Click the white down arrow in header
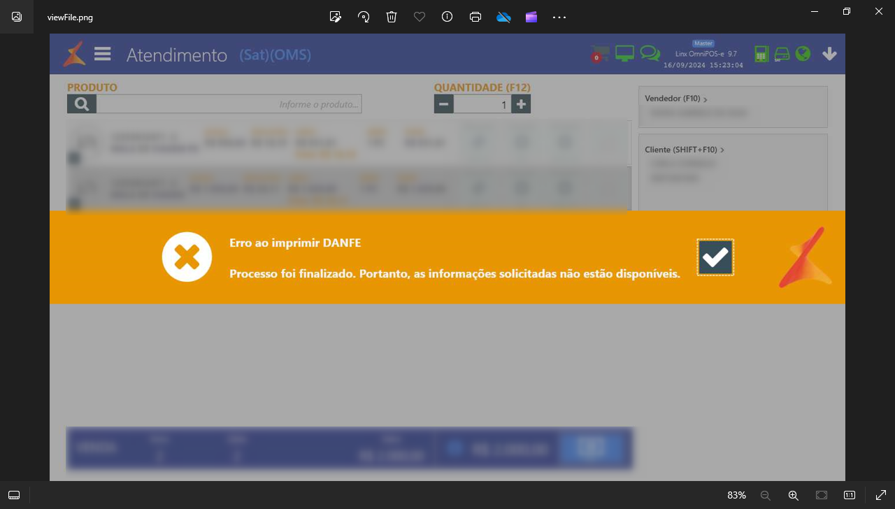 pyautogui.click(x=829, y=54)
